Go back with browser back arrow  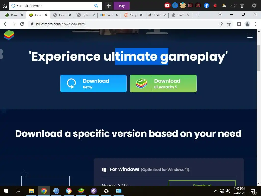coord(6,24)
